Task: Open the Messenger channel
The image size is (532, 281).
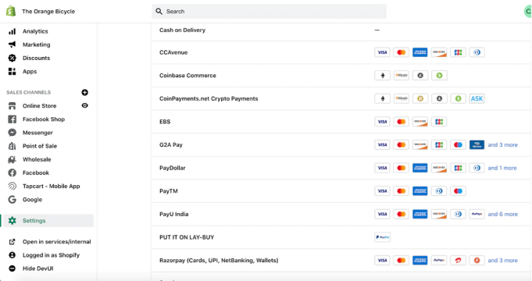Action: tap(37, 133)
